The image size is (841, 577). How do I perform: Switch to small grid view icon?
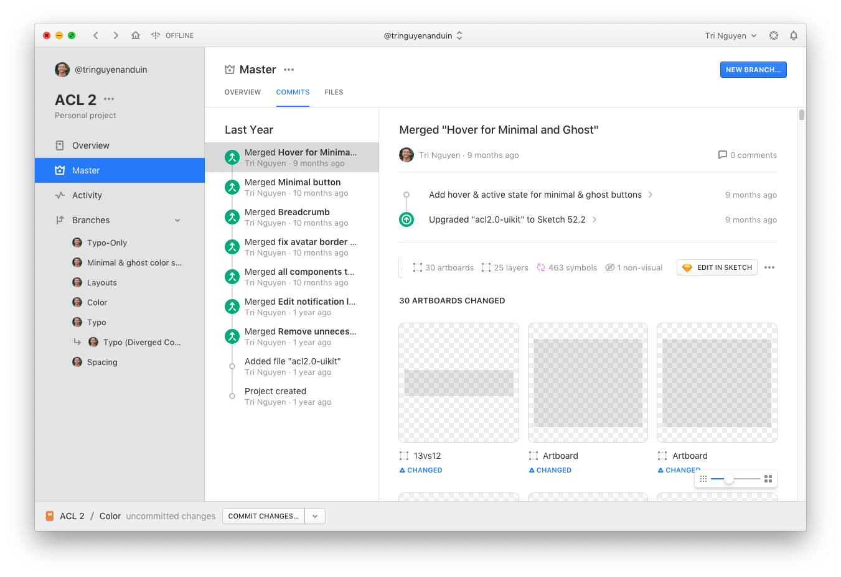click(x=703, y=479)
